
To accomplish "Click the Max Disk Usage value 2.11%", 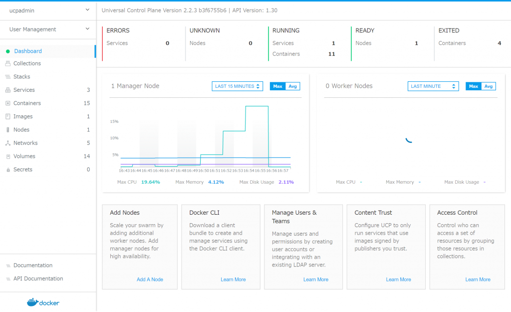I will pos(286,182).
